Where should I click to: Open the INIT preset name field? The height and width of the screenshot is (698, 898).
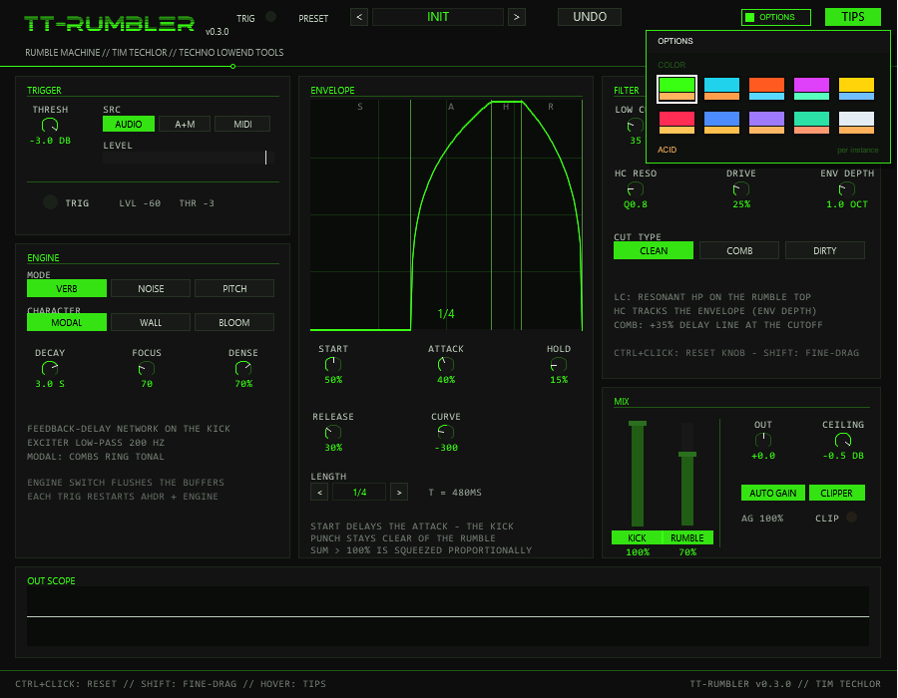point(438,17)
